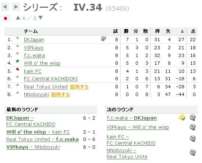Click the round icon beside VIPkayo – Will o' the wisp
The height and width of the screenshot is (163, 202).
click(x=193, y=127)
